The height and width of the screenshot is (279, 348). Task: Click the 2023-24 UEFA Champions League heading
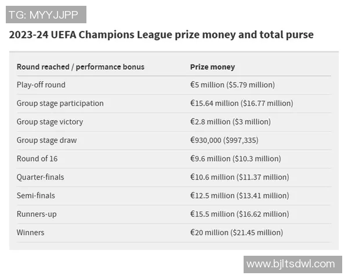pos(161,35)
